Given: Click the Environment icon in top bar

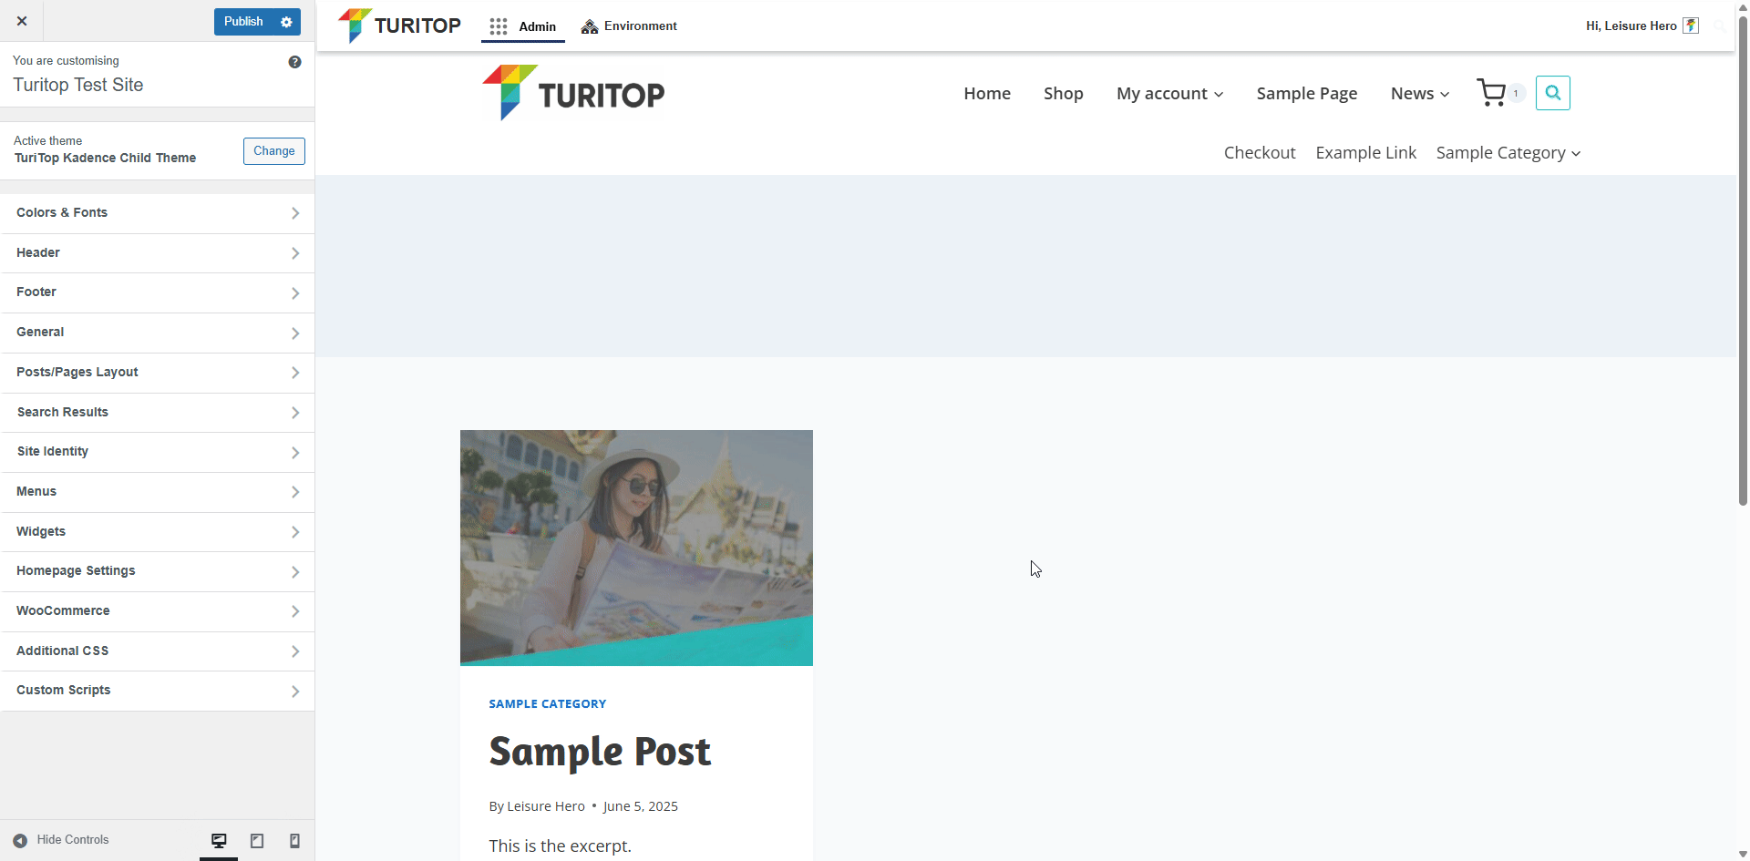Looking at the screenshot, I should 590,26.
